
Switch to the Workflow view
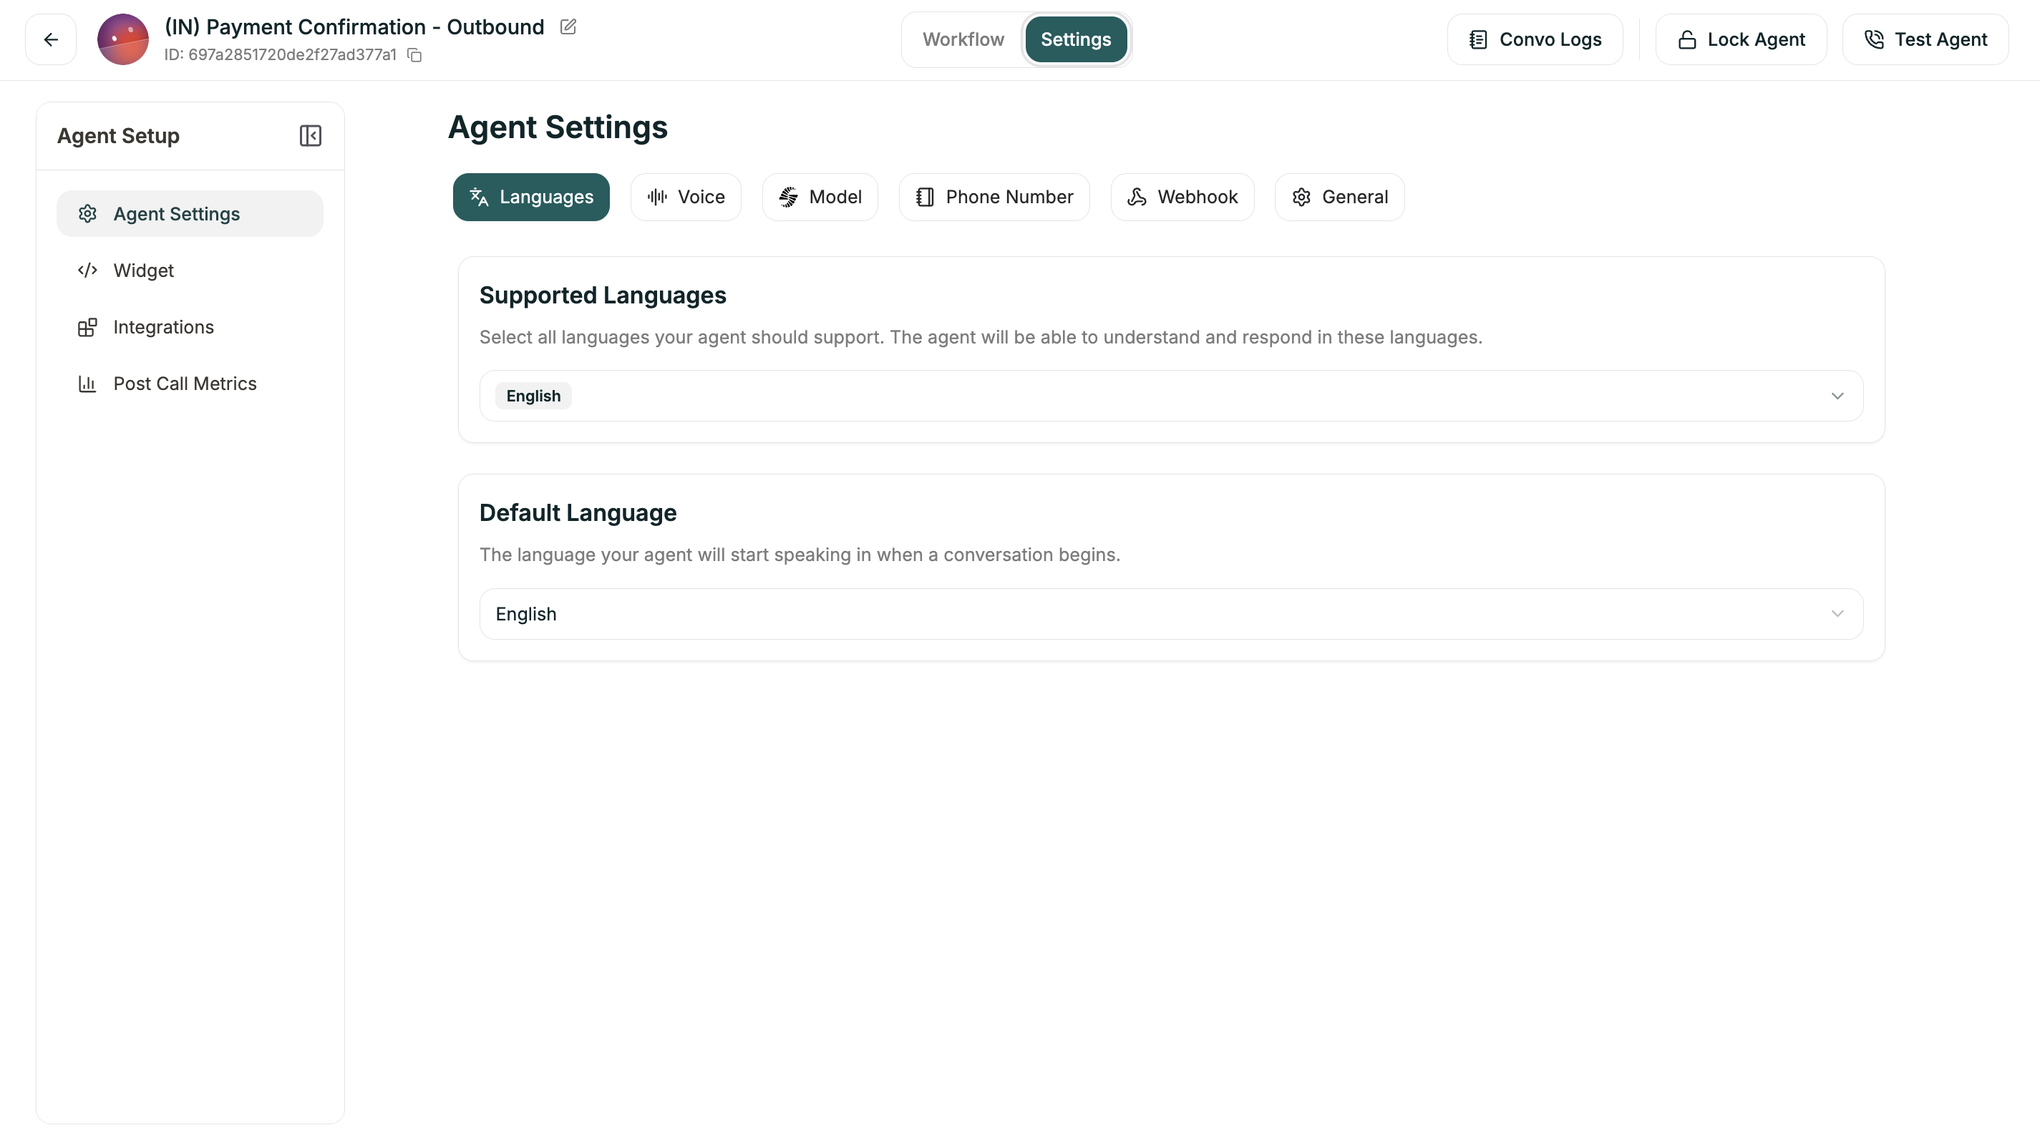click(x=963, y=39)
